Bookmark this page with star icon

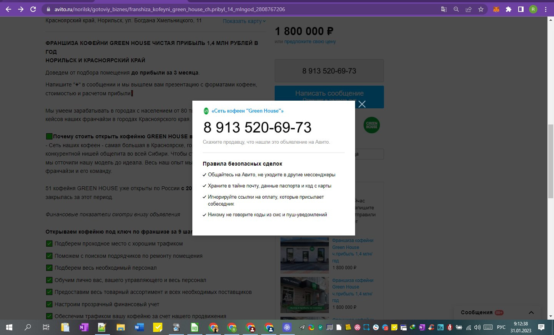pos(481,9)
